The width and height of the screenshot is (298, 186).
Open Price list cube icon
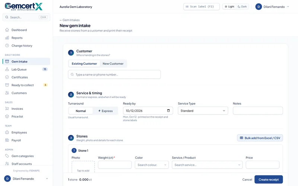[7, 116]
